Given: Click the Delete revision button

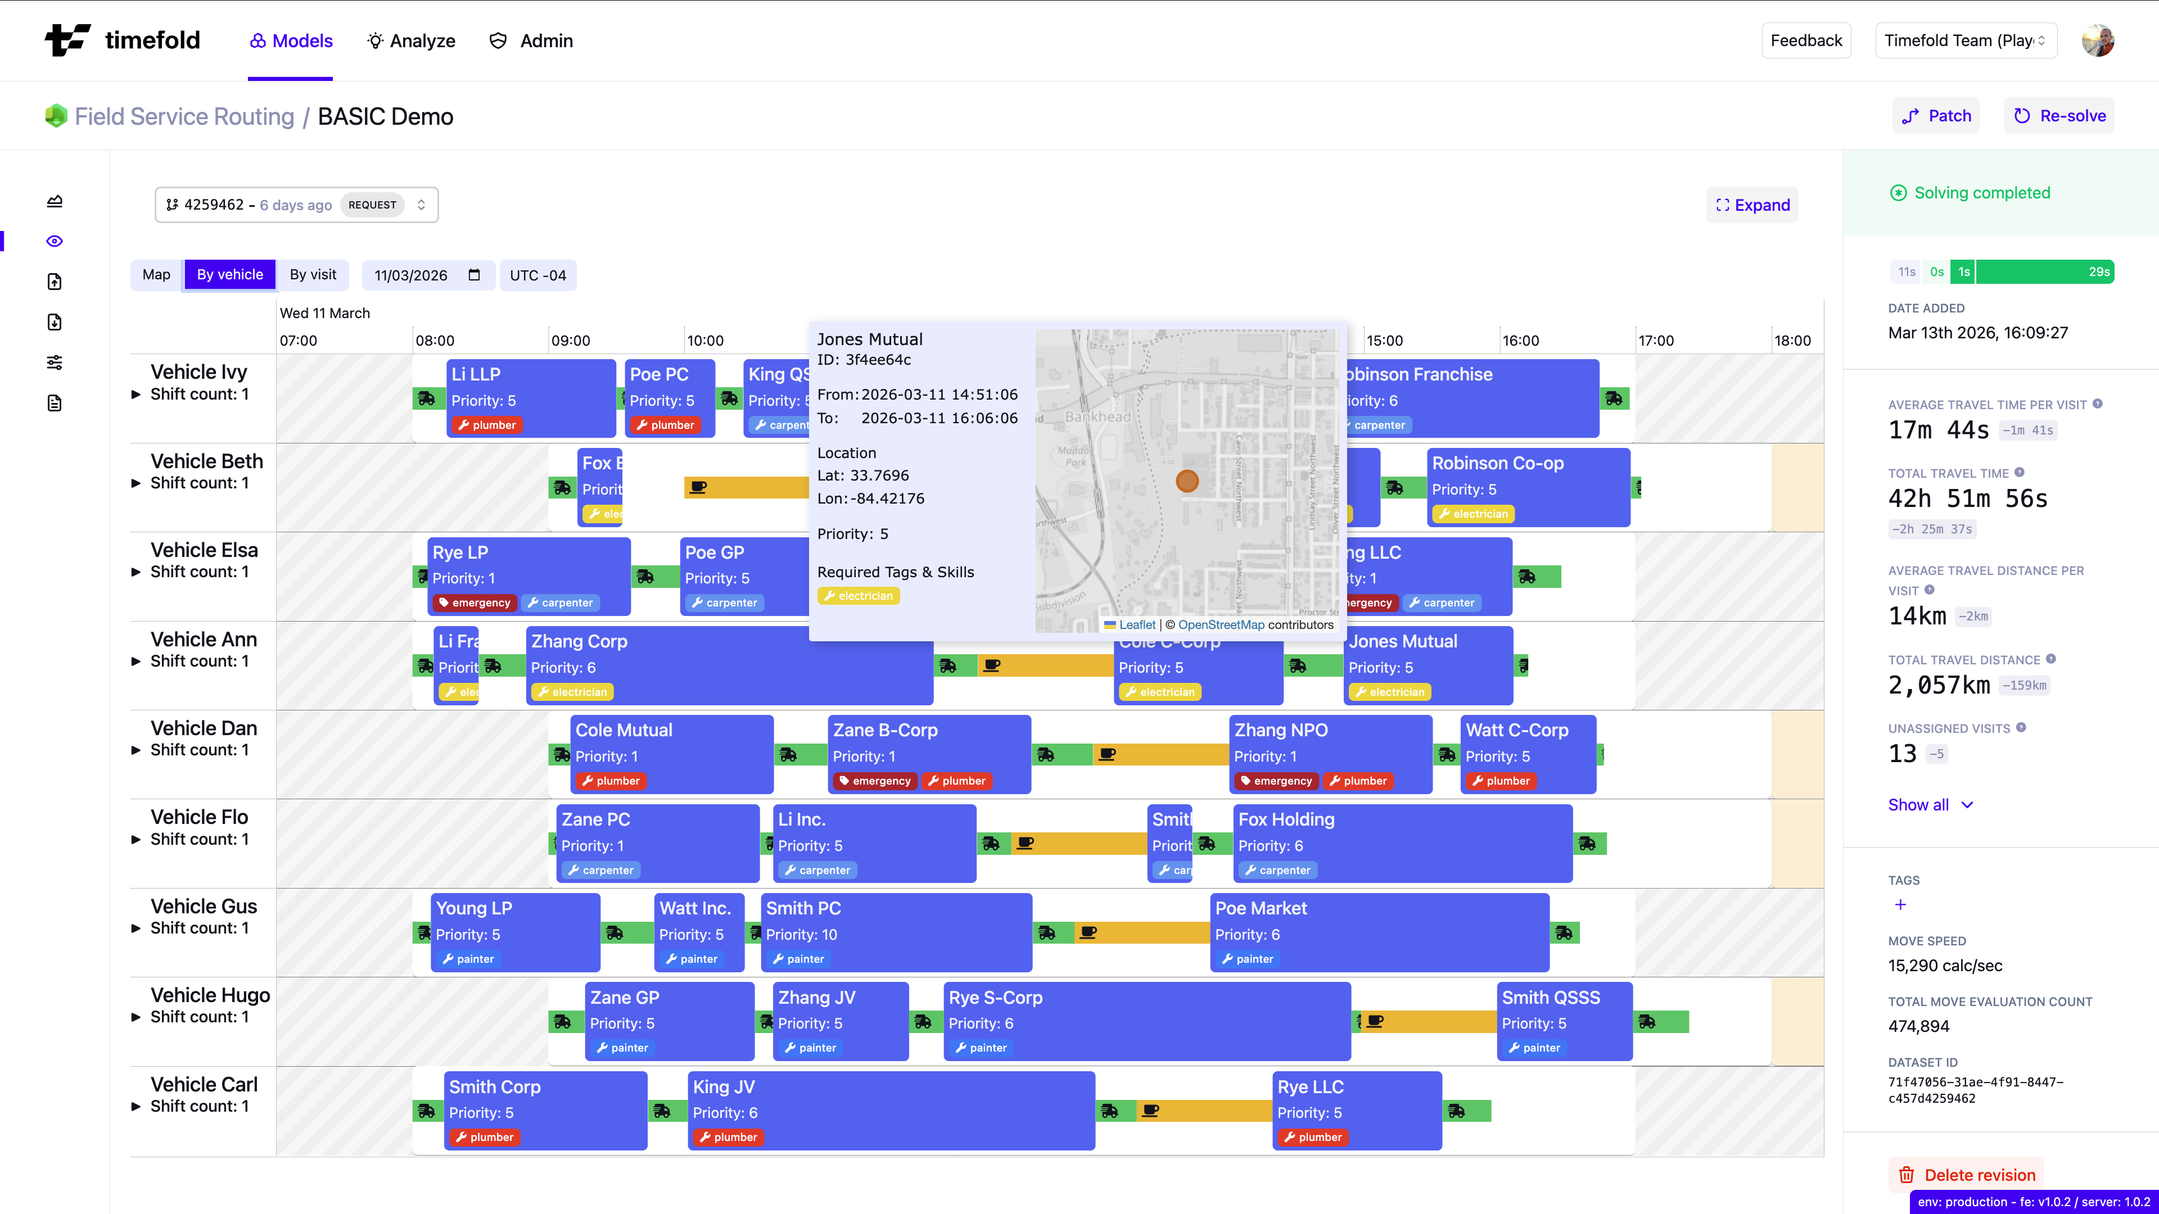Looking at the screenshot, I should 1967,1175.
